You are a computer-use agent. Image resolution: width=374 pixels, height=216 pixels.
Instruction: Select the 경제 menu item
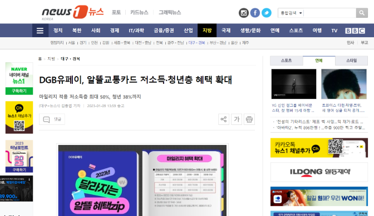coord(115,31)
